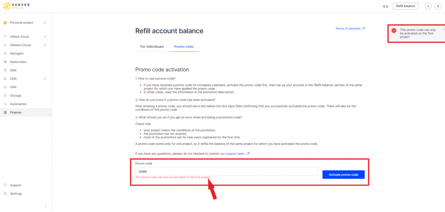Open the Terms of payment link

coord(348,28)
